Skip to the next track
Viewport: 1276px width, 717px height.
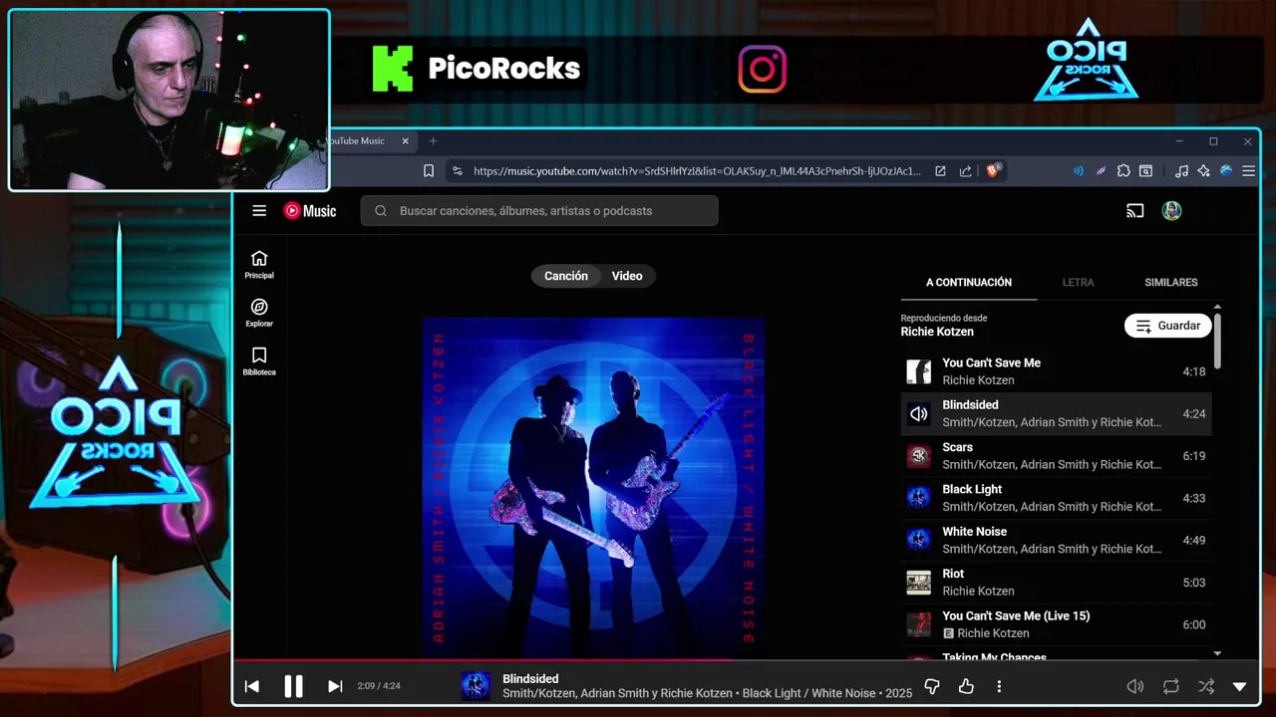point(335,686)
